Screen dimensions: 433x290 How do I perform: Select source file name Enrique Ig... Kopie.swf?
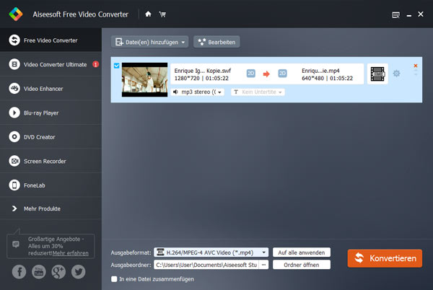(x=202, y=71)
